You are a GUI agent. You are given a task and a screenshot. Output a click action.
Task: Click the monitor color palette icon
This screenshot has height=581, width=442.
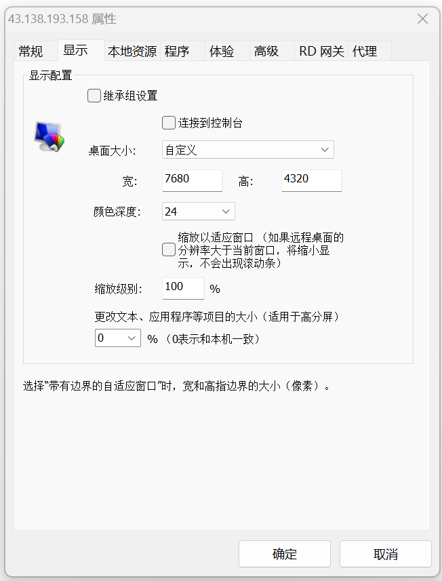point(49,136)
